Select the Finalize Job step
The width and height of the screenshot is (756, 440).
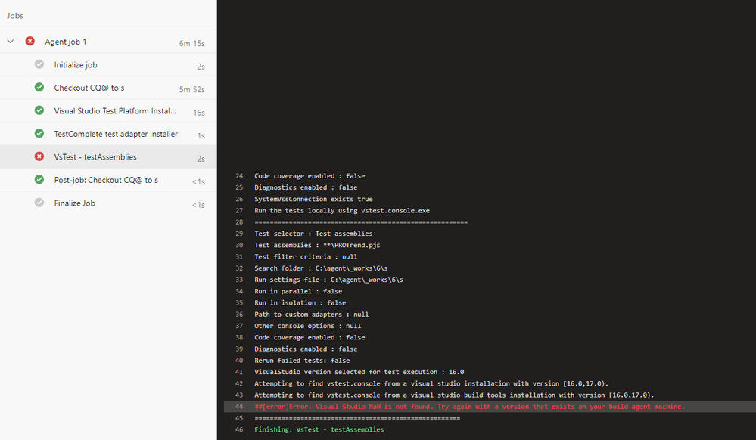(x=75, y=203)
